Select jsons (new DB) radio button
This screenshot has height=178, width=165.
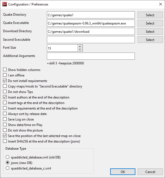coord(8,163)
